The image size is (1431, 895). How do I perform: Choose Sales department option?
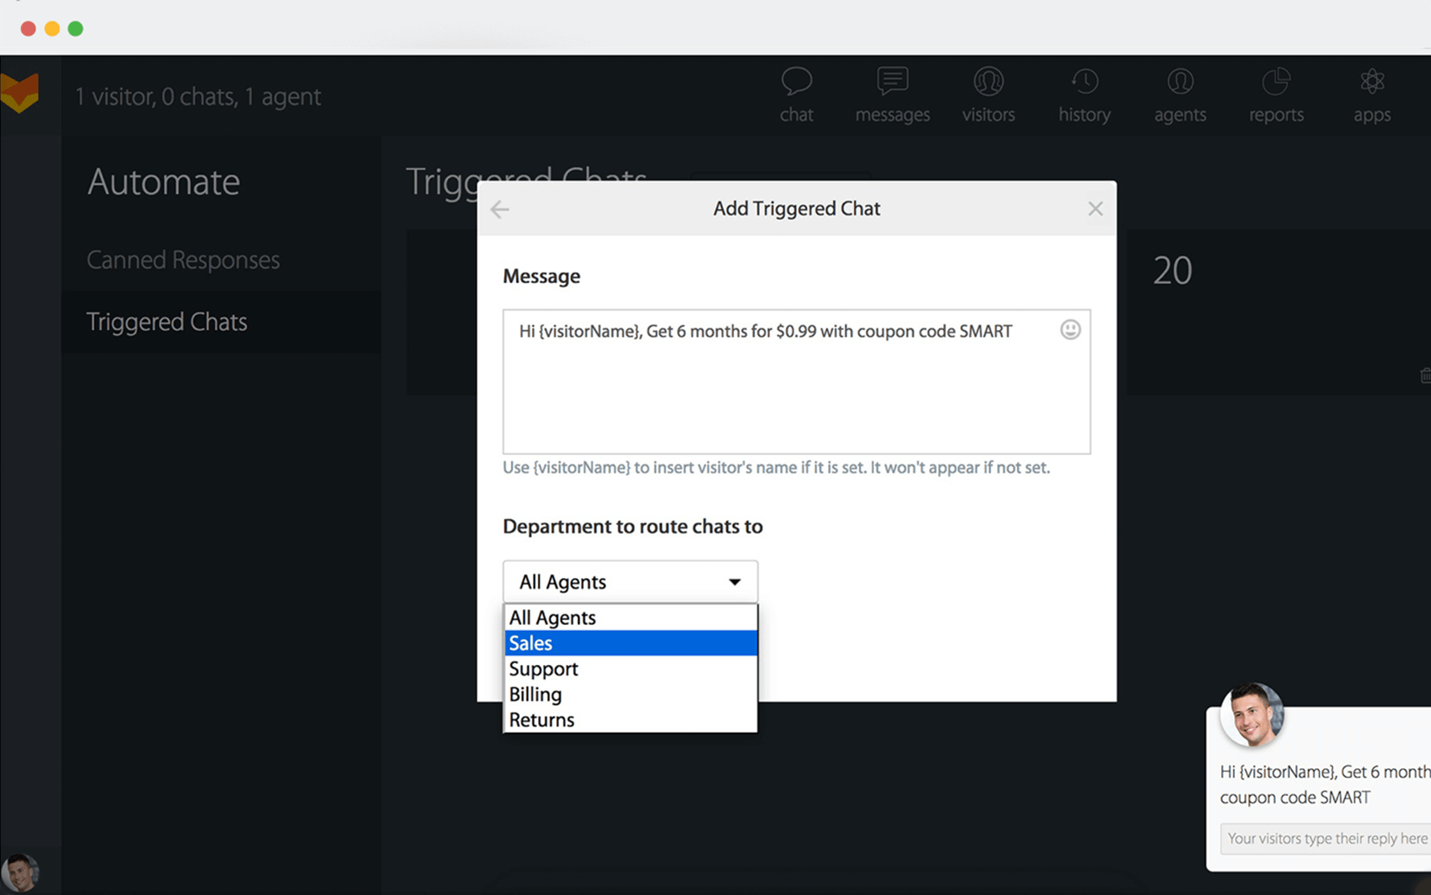630,643
